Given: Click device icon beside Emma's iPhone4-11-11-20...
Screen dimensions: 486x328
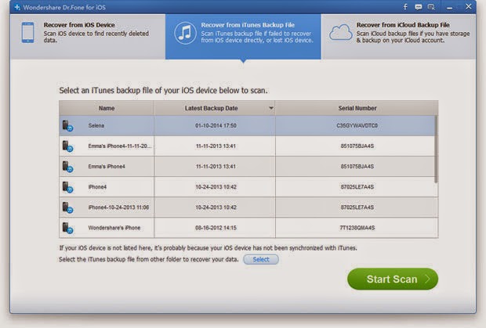Looking at the screenshot, I should (67, 146).
